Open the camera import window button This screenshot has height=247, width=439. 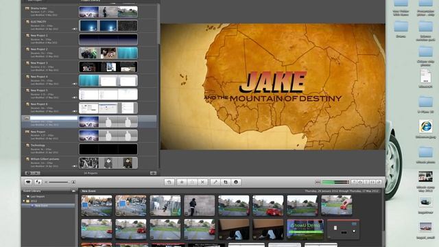click(x=28, y=182)
